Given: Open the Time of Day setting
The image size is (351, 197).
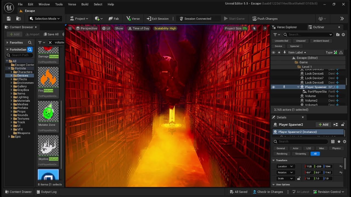Looking at the screenshot, I should (138, 28).
